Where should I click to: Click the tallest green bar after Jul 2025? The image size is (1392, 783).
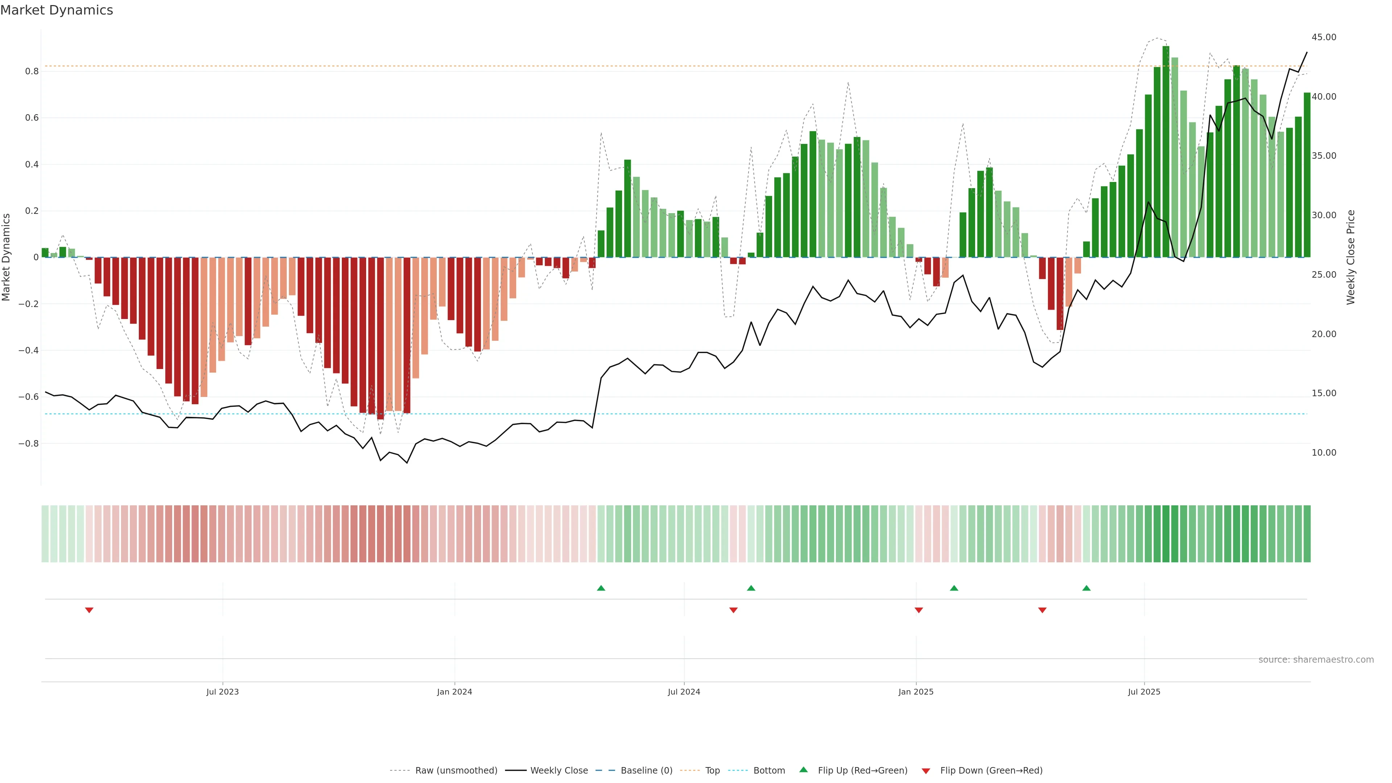tap(1165, 151)
